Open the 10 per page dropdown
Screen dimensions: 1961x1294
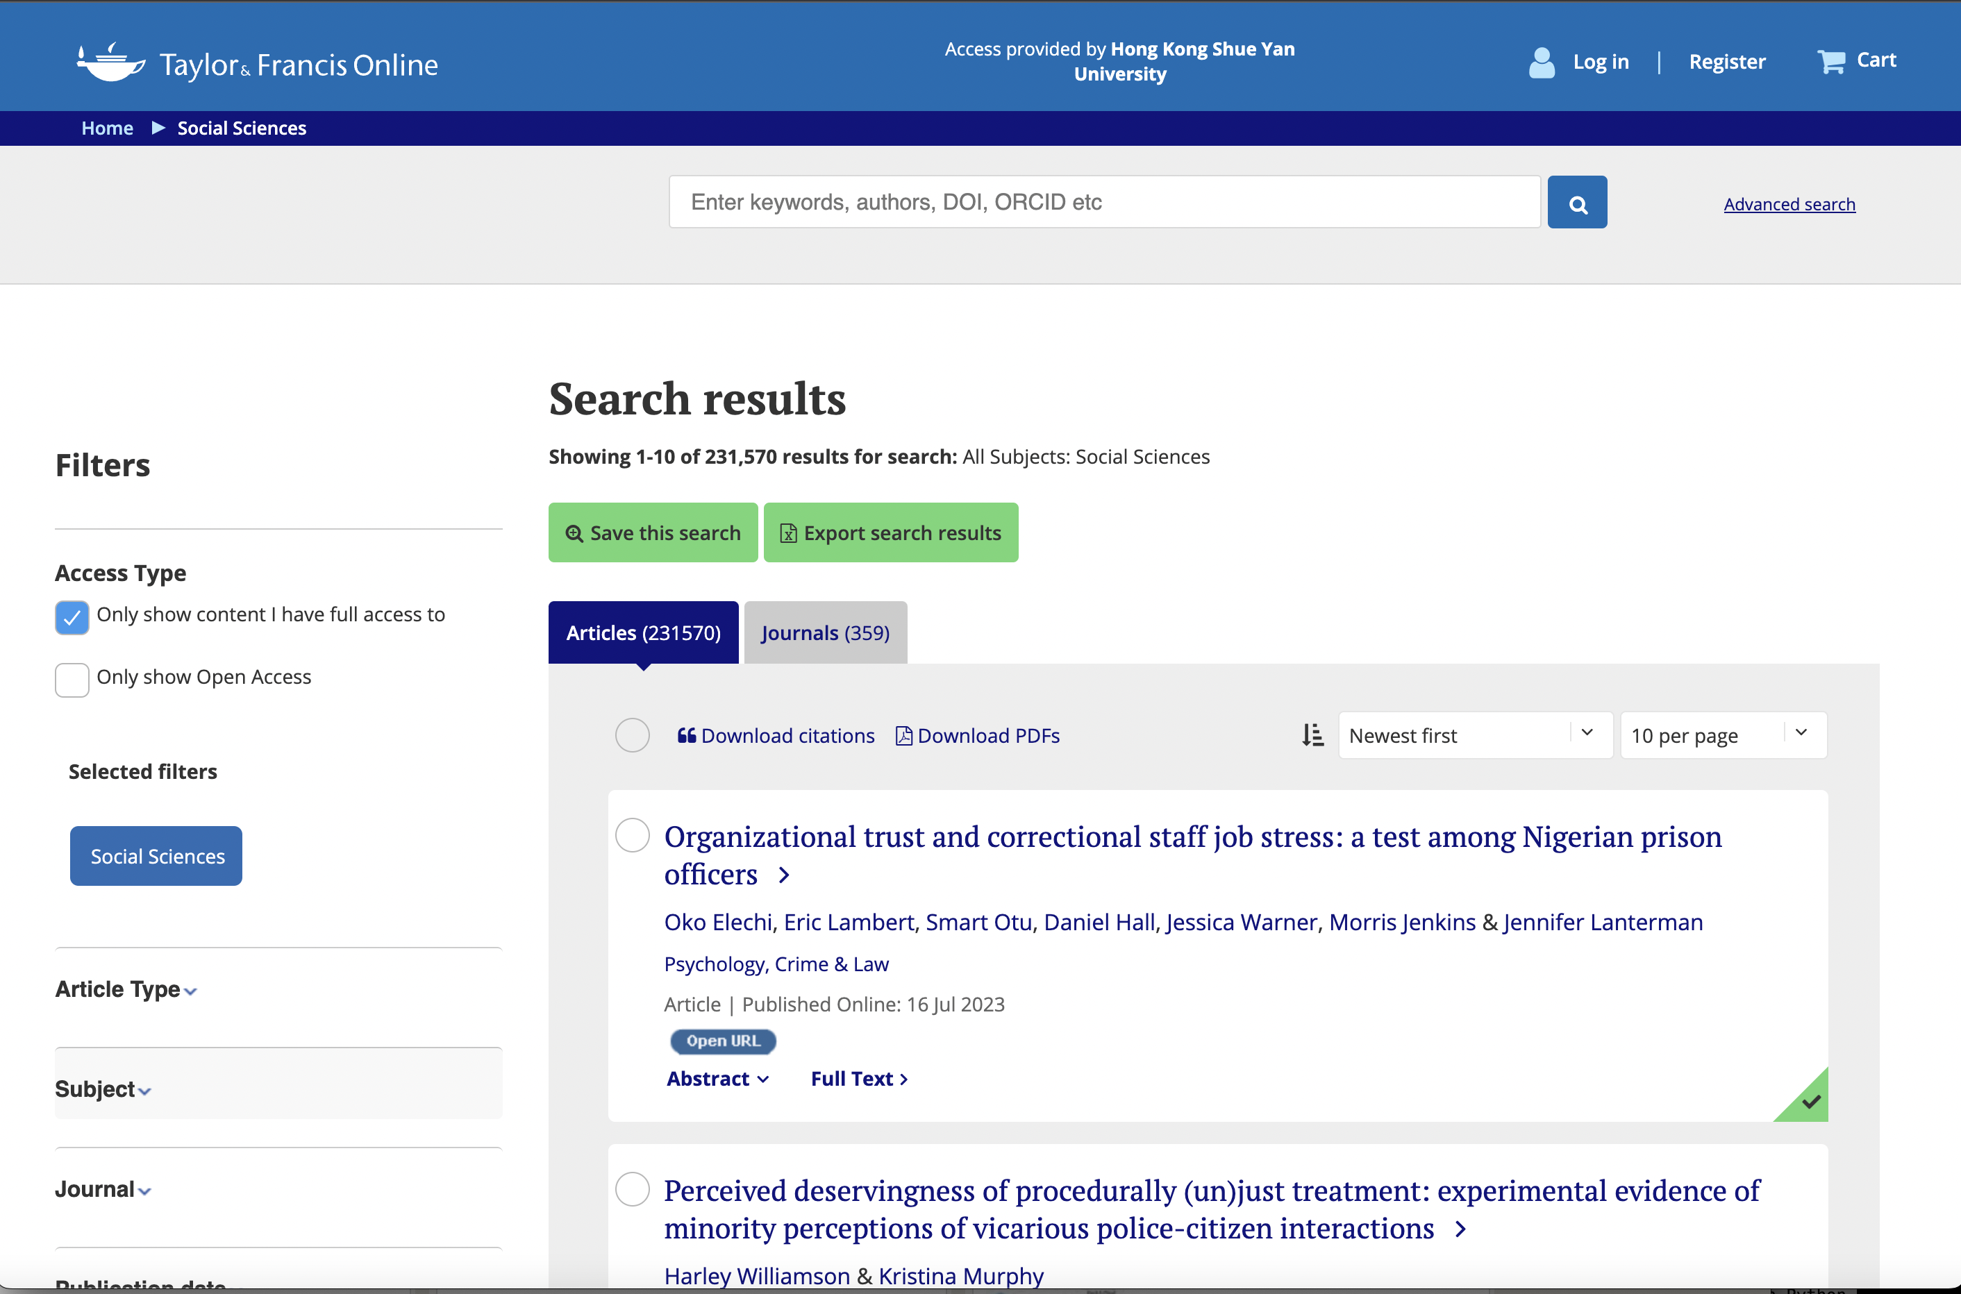pos(1723,734)
